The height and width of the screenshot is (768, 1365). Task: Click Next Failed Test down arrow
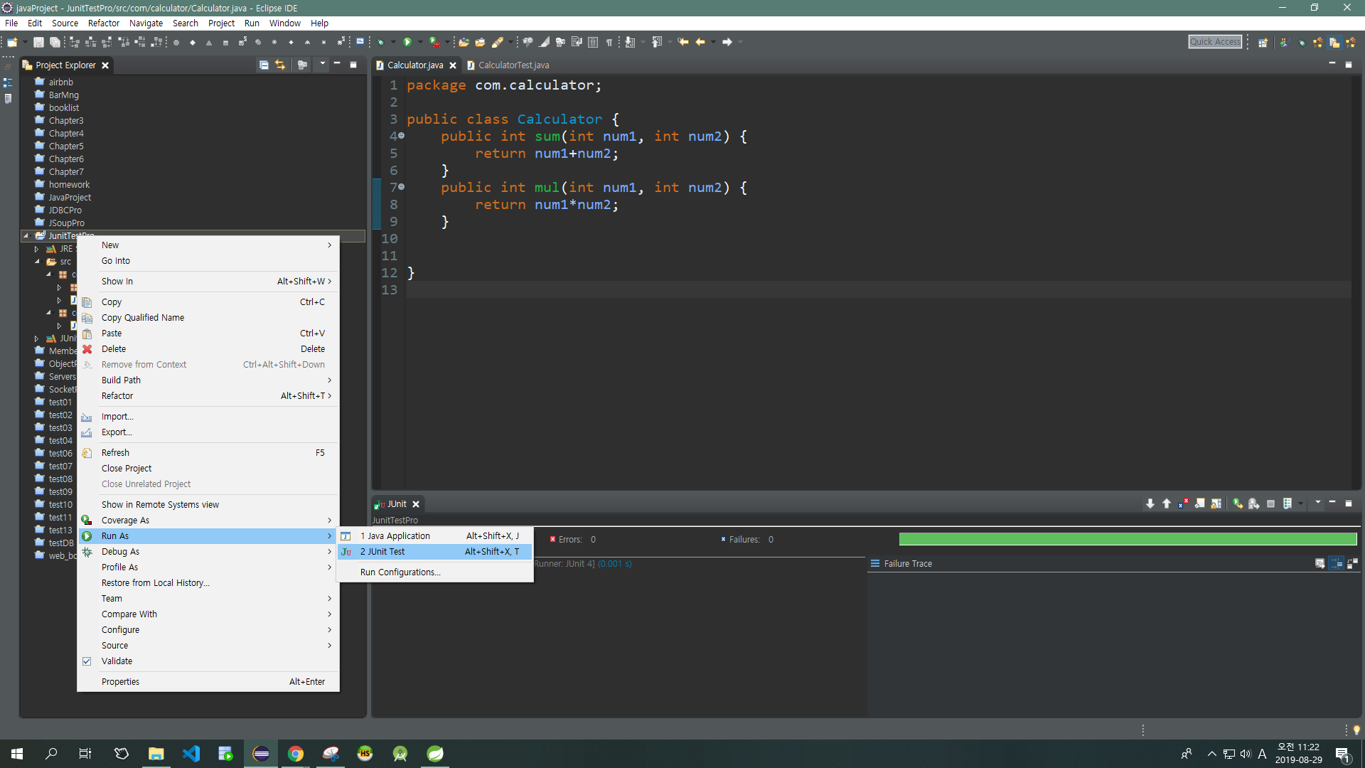pos(1150,503)
